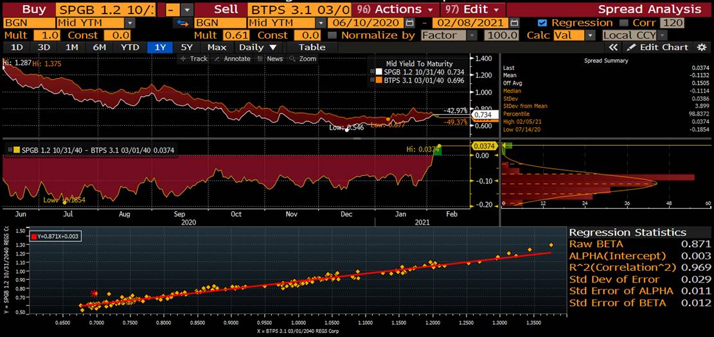This screenshot has width=714, height=337.
Task: Click the Edit Chart pencil button
Action: point(657,48)
